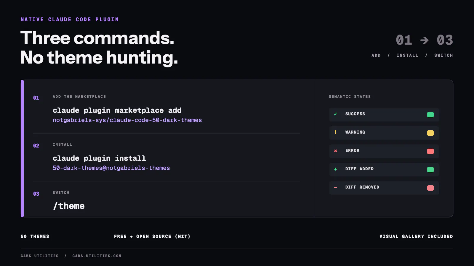Click the FREE + OPEN SOURCE (MIT) text

click(x=152, y=236)
